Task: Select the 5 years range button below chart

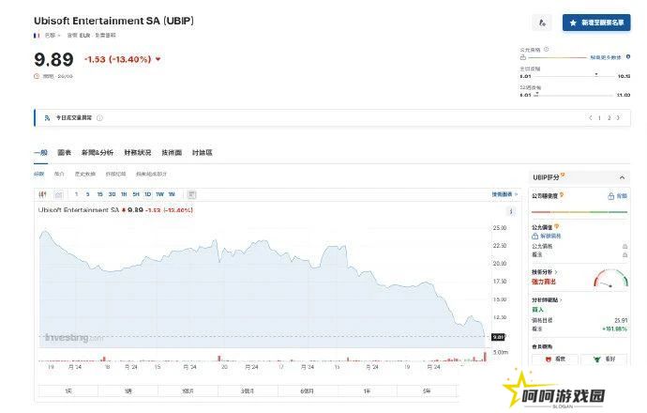Action: [427, 390]
